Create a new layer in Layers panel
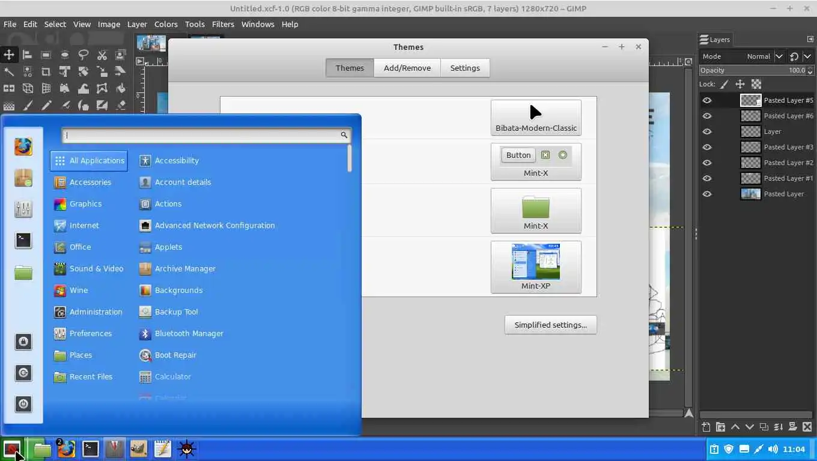 point(706,427)
